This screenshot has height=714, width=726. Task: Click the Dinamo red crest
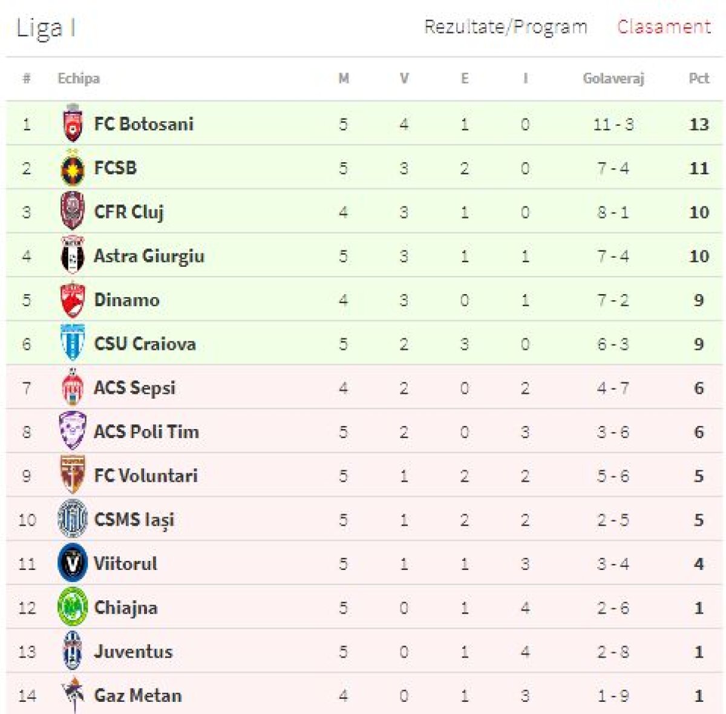[x=73, y=300]
